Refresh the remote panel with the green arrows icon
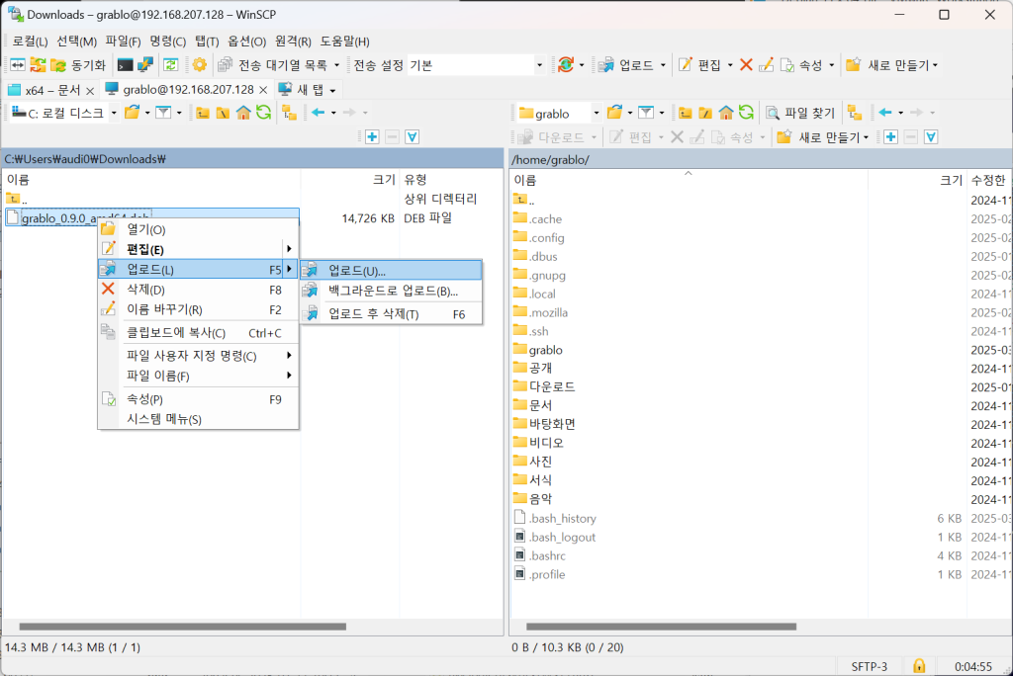 pyautogui.click(x=746, y=113)
